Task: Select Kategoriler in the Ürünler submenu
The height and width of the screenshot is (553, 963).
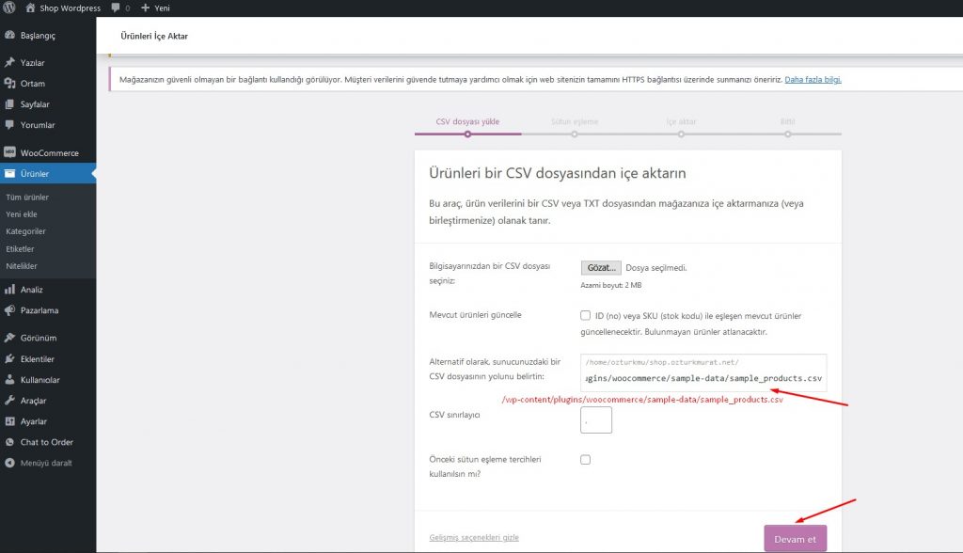Action: pyautogui.click(x=25, y=231)
